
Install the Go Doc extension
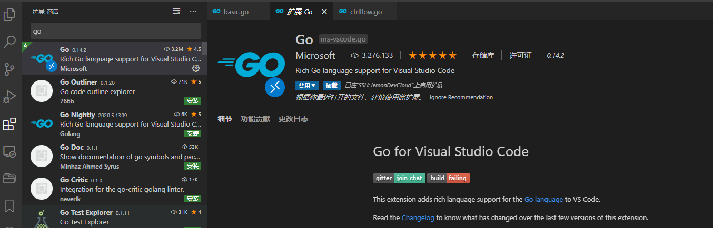(x=192, y=166)
